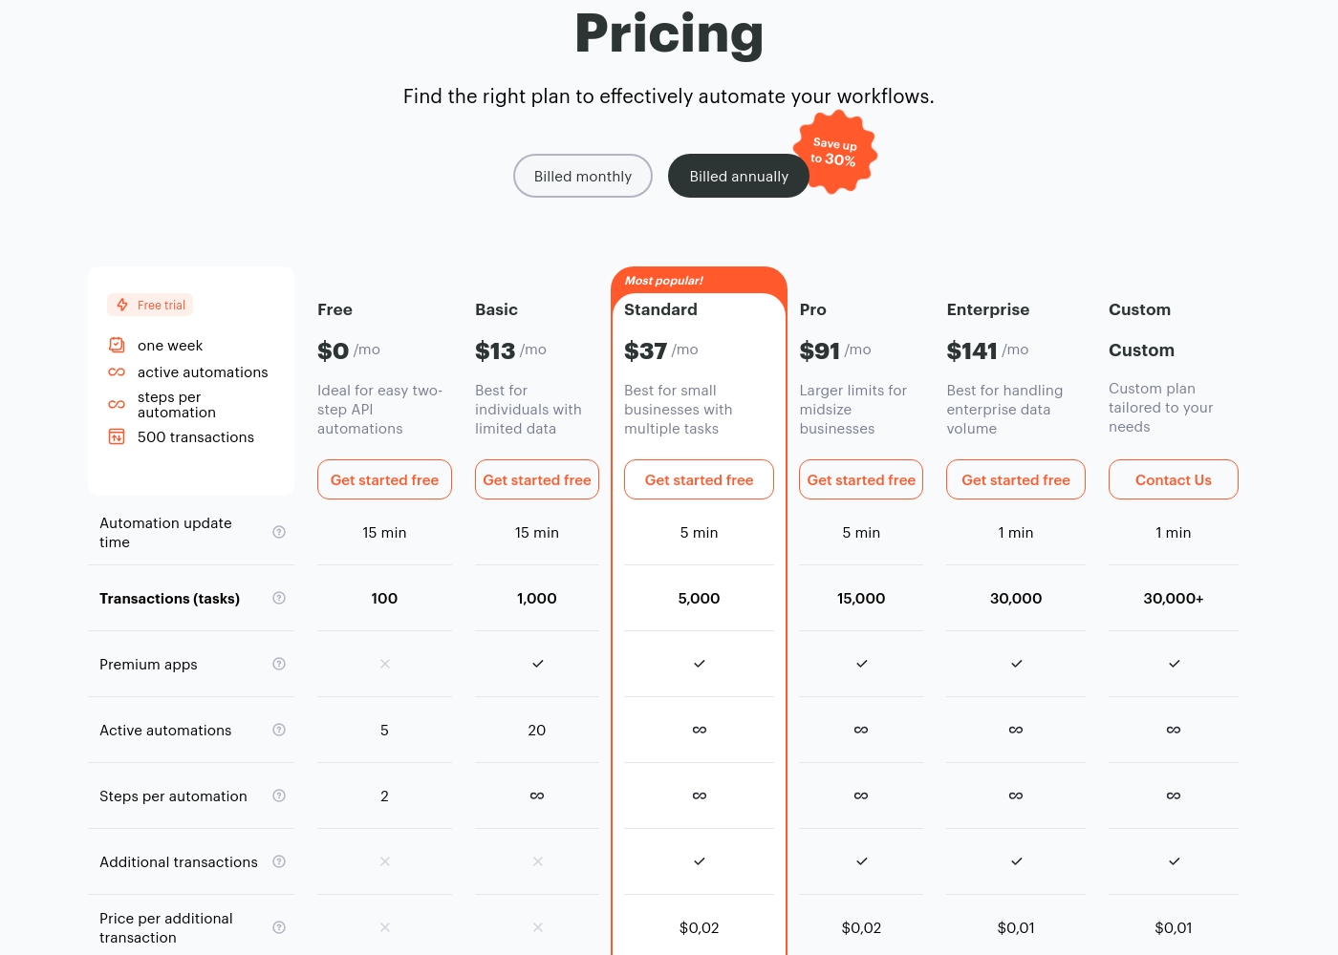1338x955 pixels.
Task: Click the Save up to 30% badge
Action: tap(835, 152)
